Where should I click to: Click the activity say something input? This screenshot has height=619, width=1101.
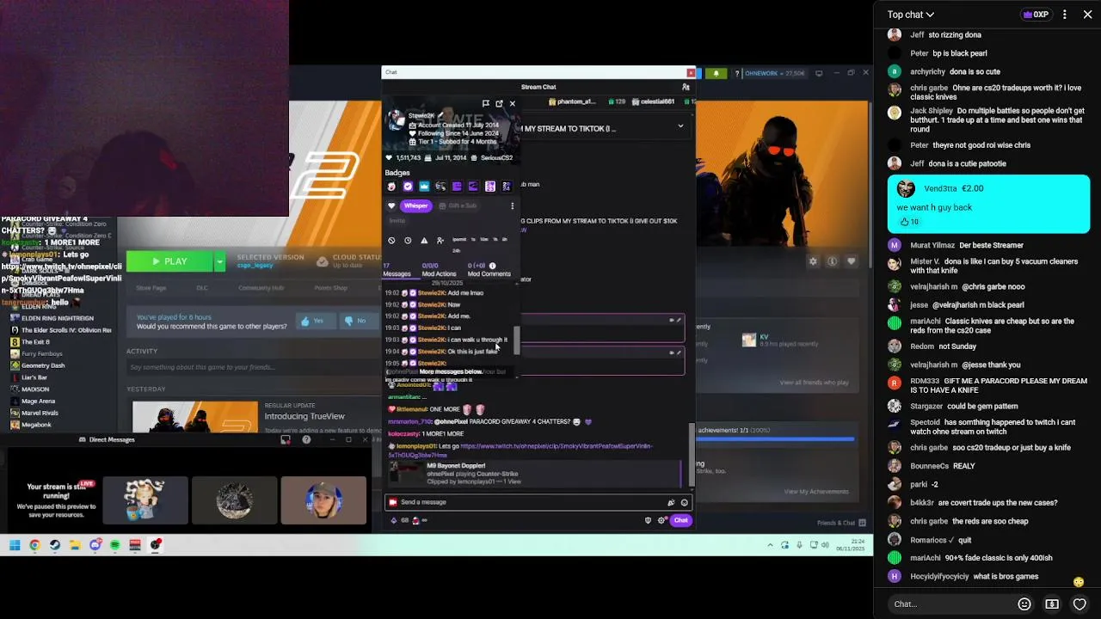249,367
